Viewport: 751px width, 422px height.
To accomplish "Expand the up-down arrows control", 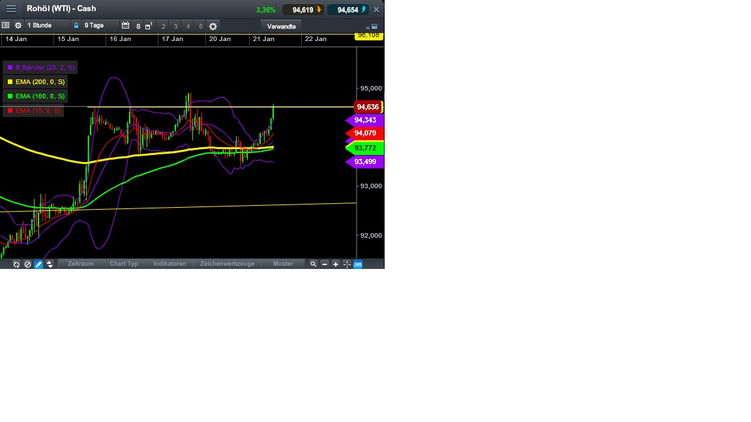I will 50,264.
